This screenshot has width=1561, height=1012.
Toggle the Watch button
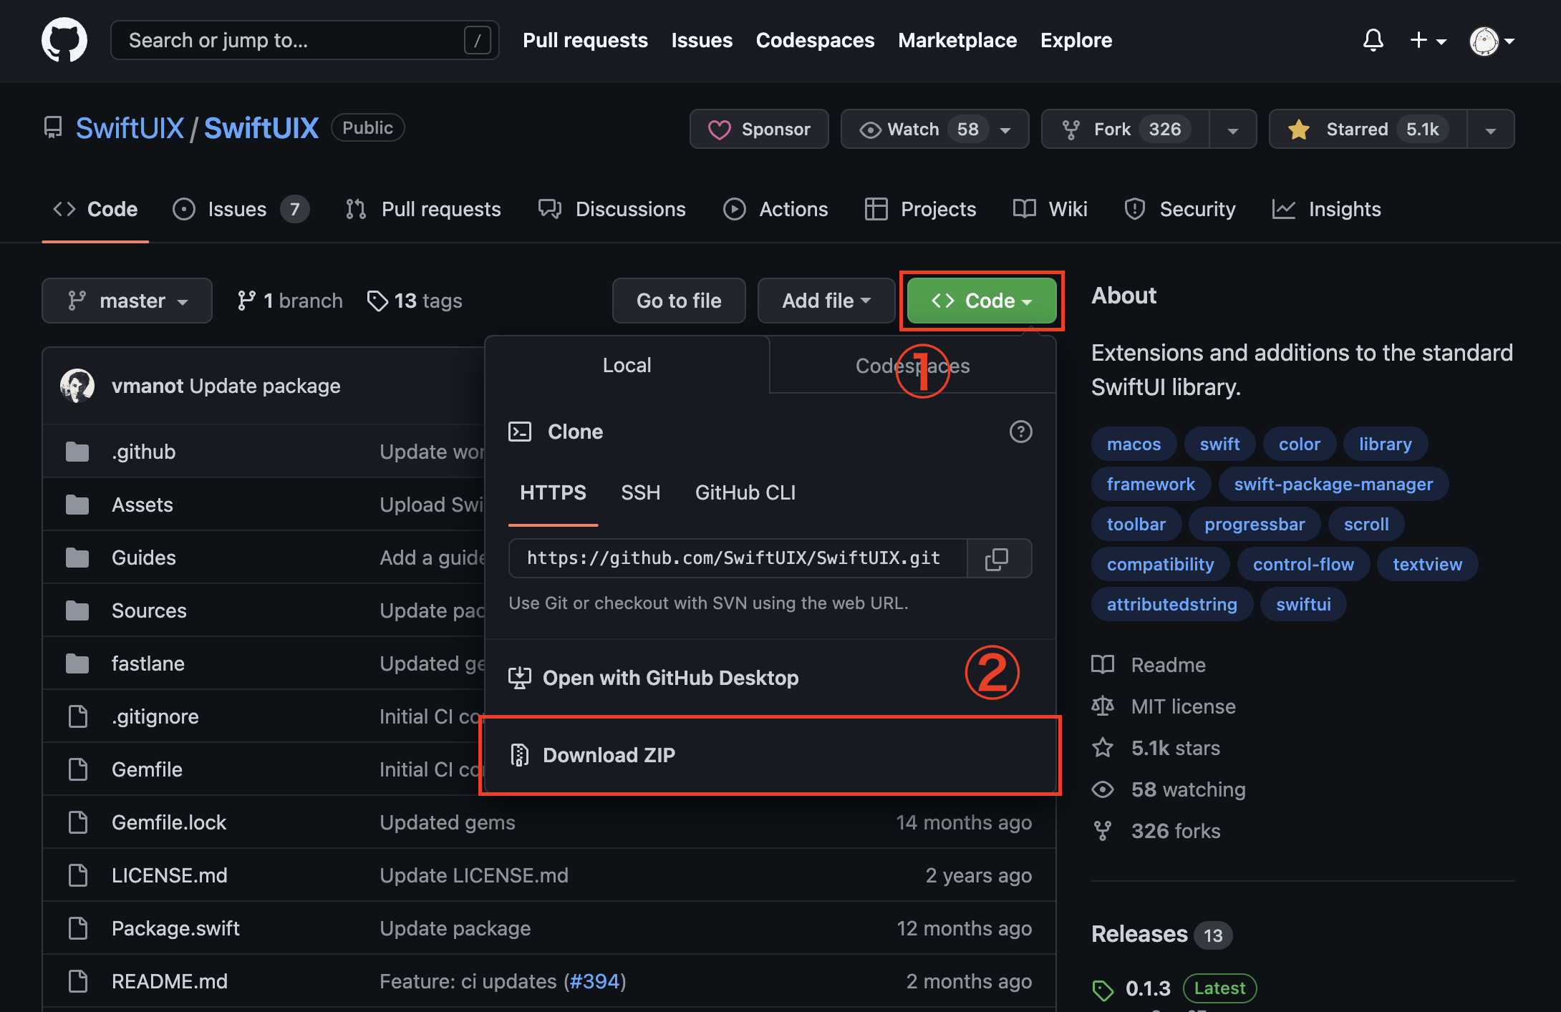934,129
